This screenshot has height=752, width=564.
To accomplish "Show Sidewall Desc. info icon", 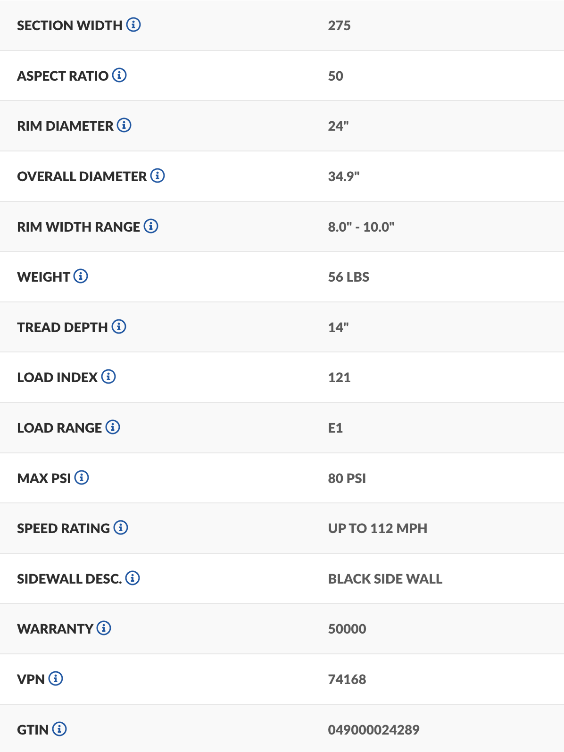I will [x=133, y=578].
